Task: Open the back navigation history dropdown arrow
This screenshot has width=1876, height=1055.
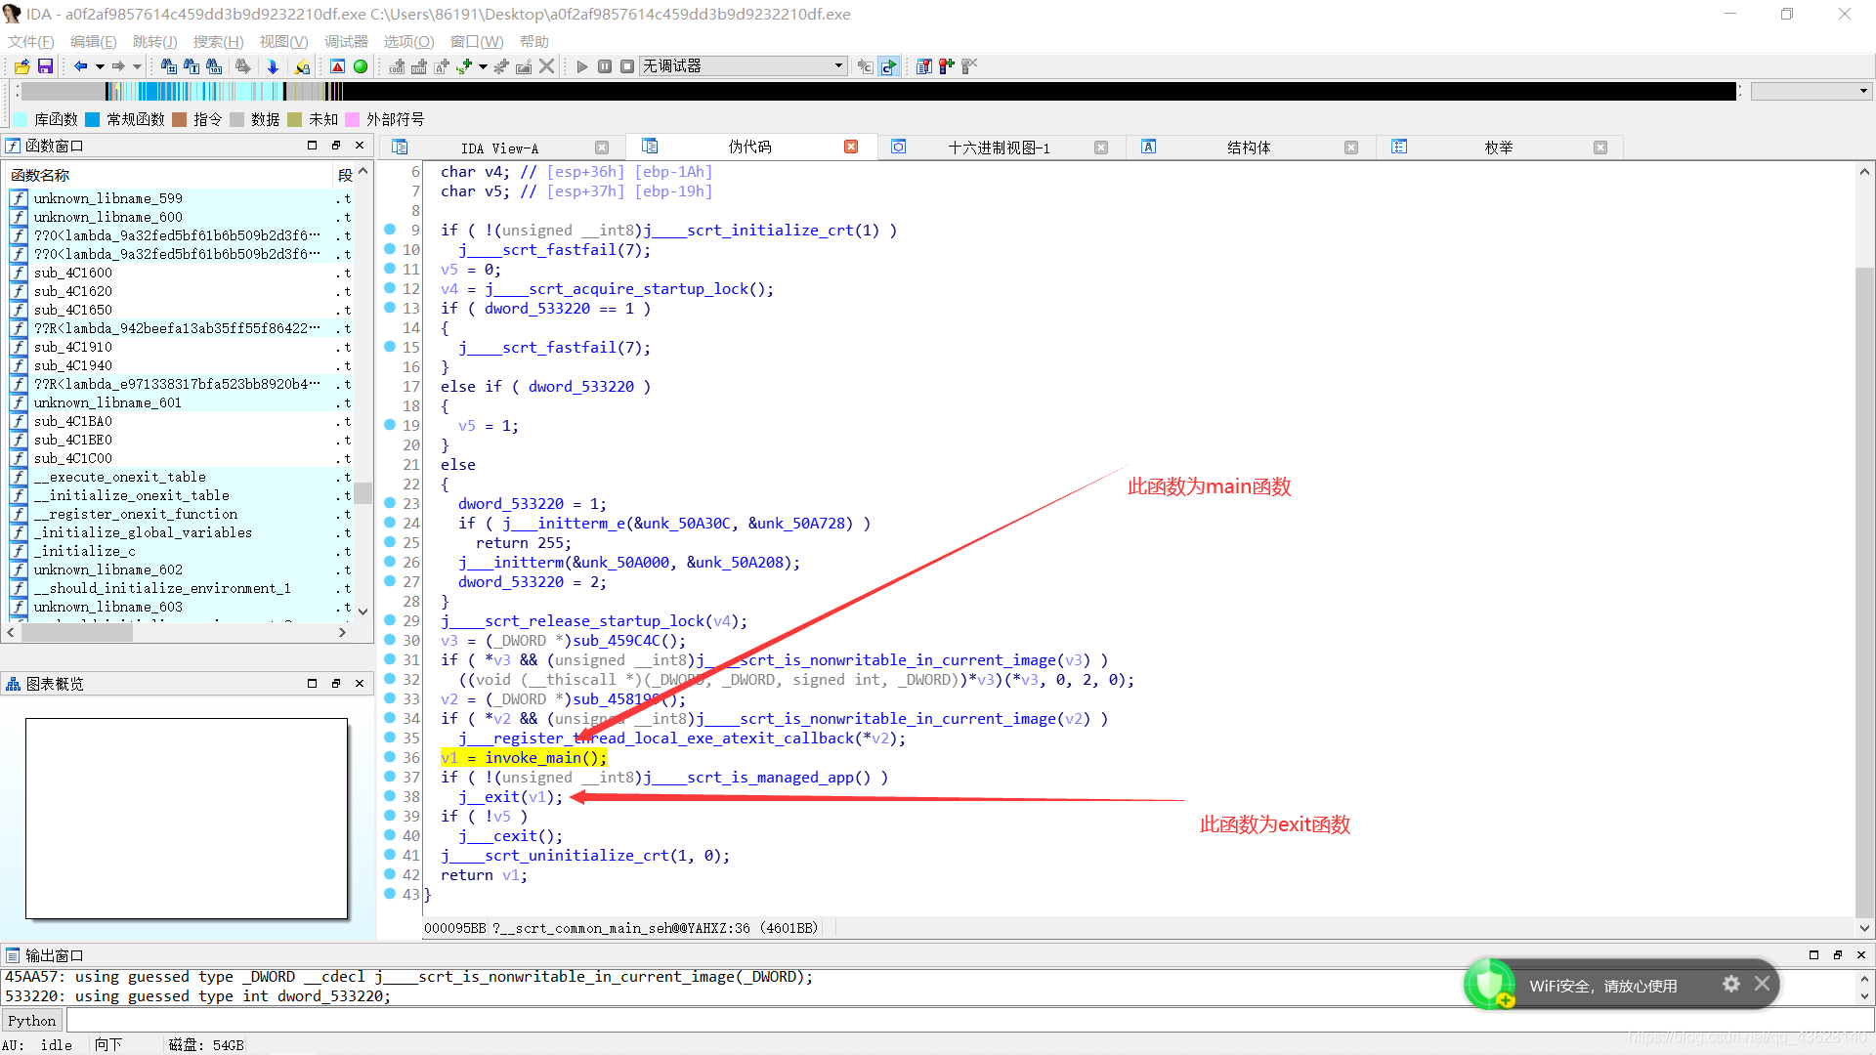Action: (x=100, y=66)
